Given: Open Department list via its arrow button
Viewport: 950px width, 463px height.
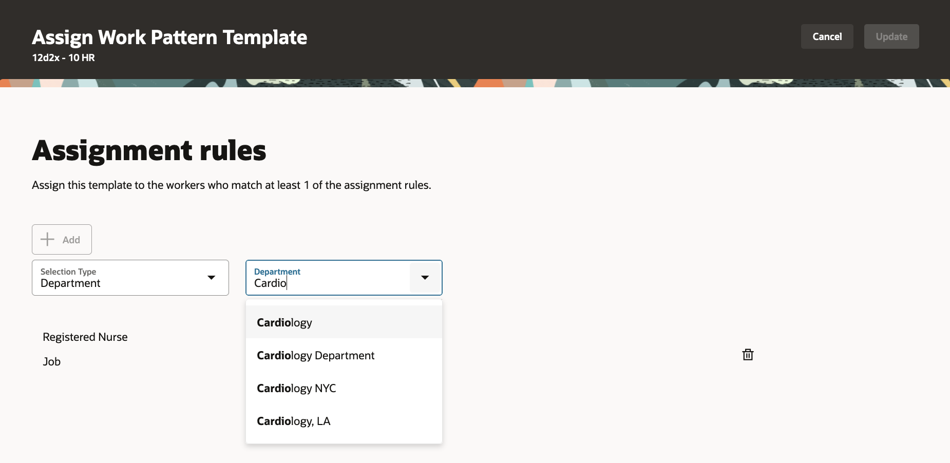Looking at the screenshot, I should [x=425, y=278].
